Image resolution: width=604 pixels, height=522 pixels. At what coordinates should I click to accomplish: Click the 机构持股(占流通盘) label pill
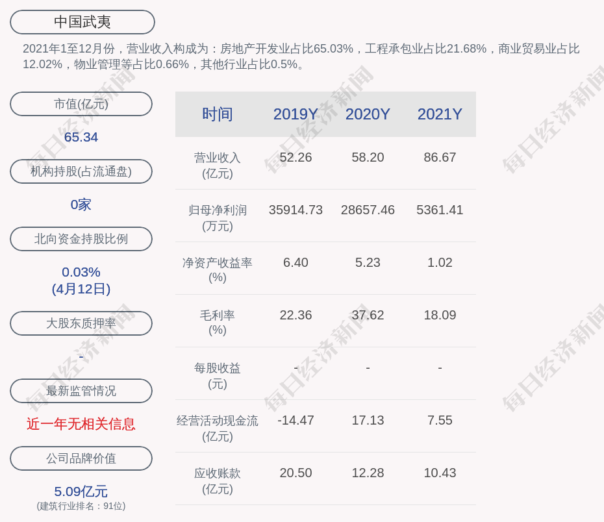click(81, 171)
